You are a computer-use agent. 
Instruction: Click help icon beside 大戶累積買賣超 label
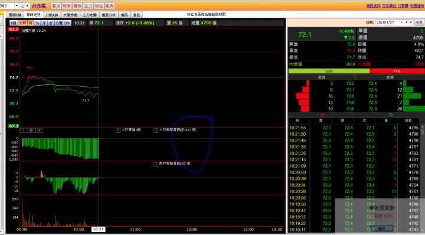(x=156, y=130)
